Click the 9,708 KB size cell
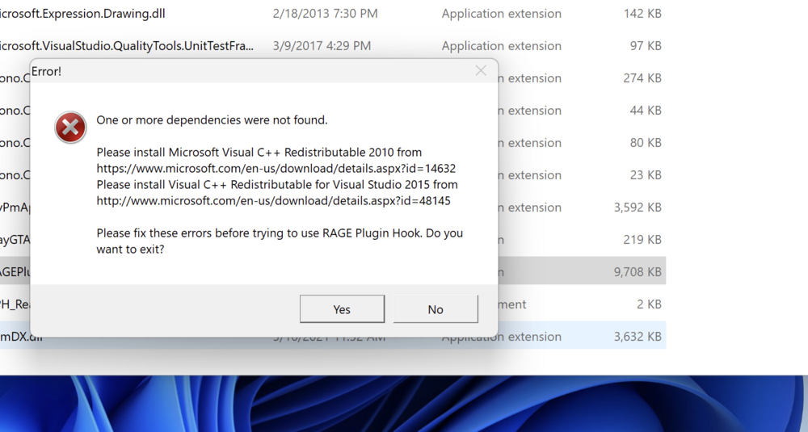Image resolution: width=808 pixels, height=432 pixels. pyautogui.click(x=638, y=272)
